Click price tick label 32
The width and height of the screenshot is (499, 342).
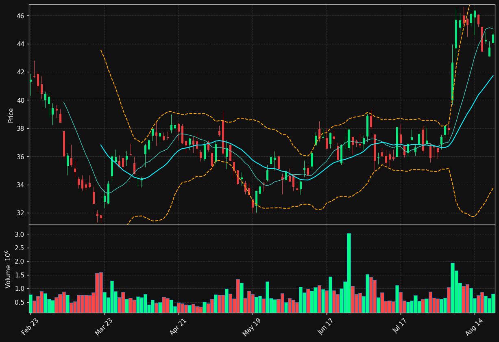click(21, 213)
